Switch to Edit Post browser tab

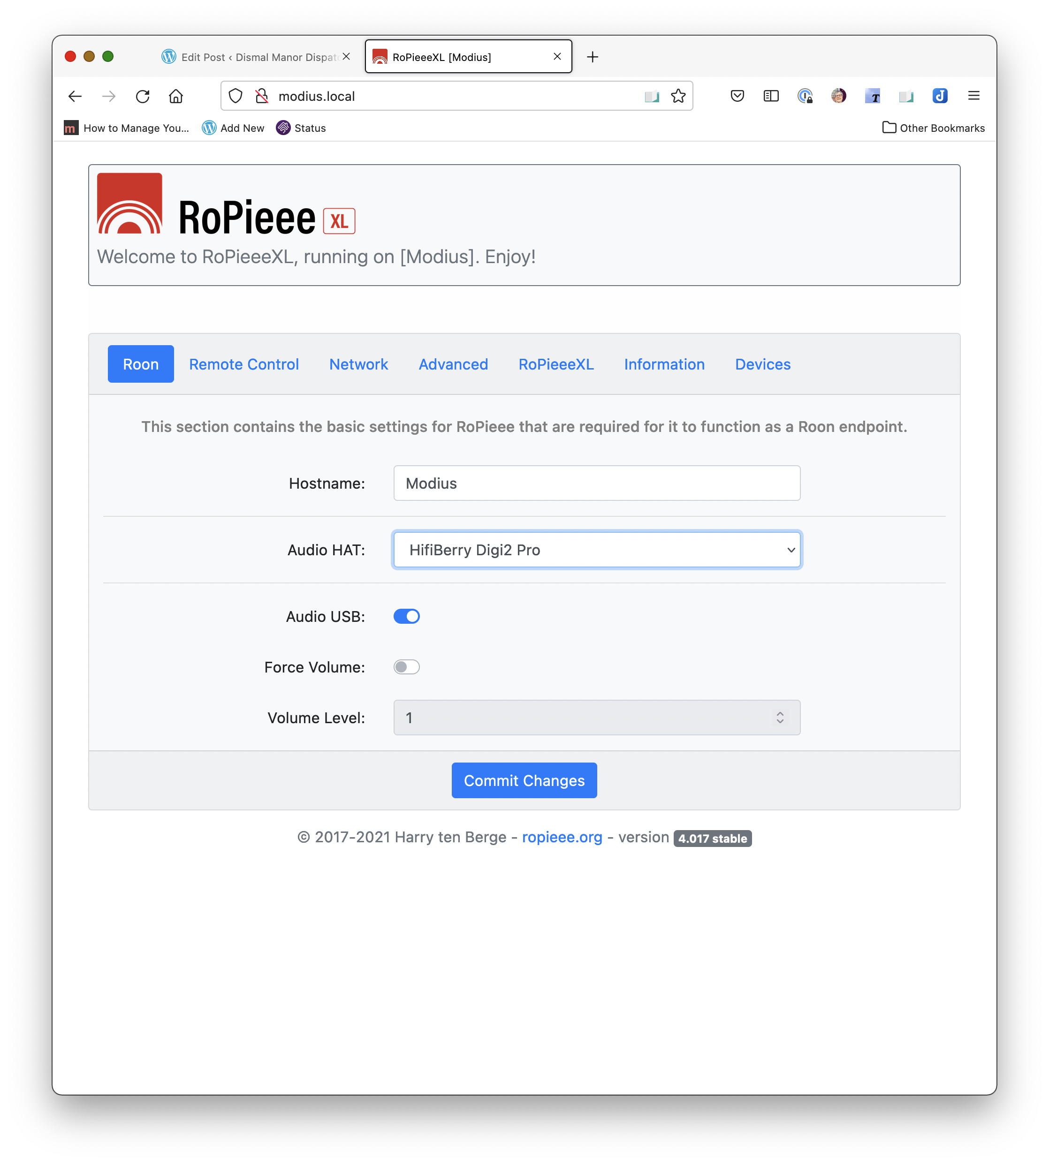point(254,57)
